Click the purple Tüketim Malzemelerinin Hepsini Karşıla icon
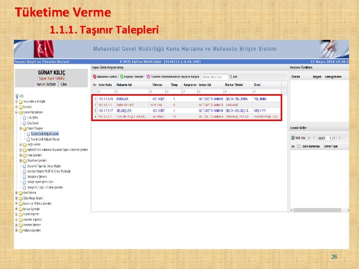 [x=149, y=77]
